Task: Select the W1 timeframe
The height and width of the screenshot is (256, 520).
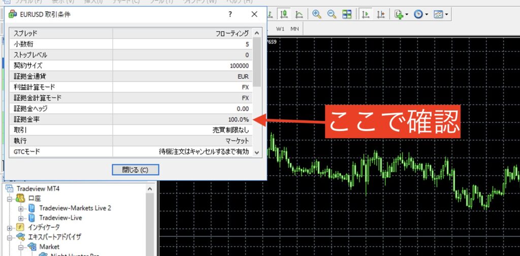Action: click(x=280, y=29)
